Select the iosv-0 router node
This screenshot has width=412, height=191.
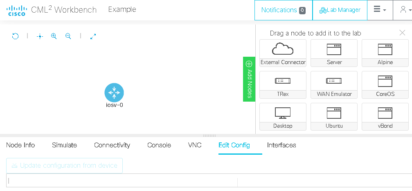pyautogui.click(x=114, y=93)
